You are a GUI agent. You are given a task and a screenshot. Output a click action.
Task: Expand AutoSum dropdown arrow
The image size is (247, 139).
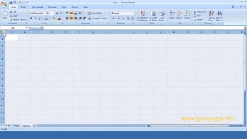207,12
